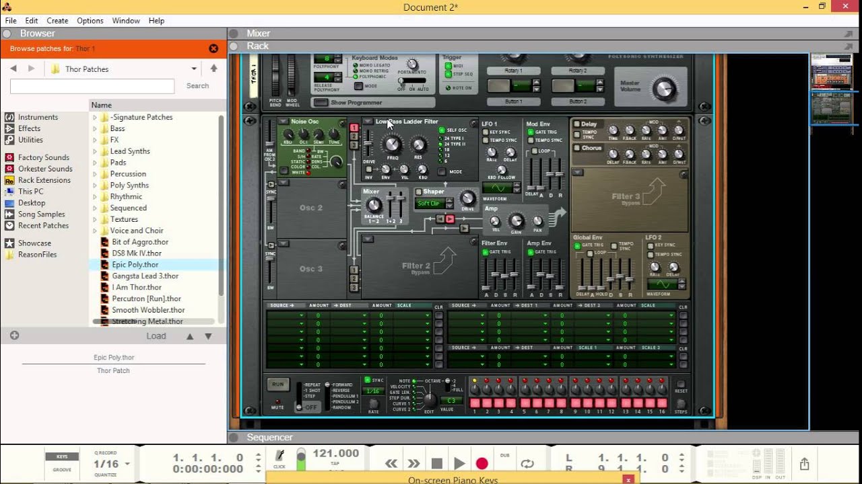Open the Create menu
The image size is (862, 484).
point(57,21)
